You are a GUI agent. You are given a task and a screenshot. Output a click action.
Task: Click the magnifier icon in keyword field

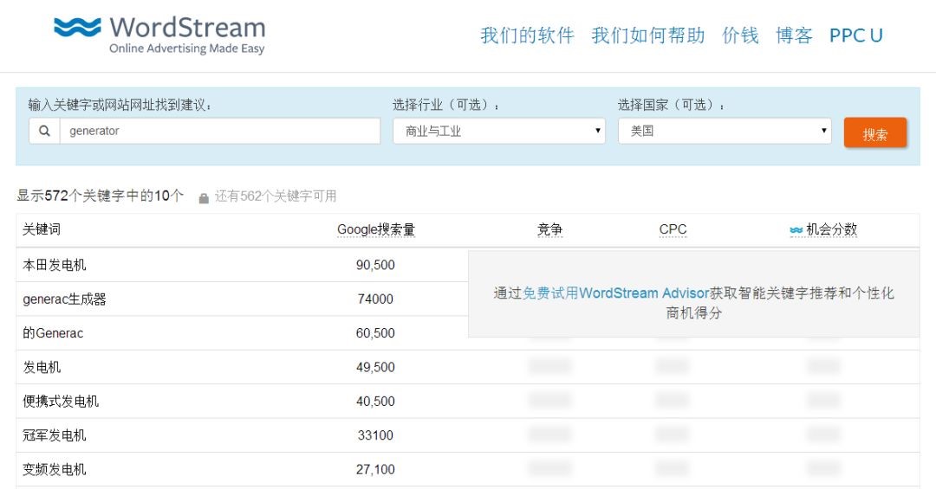click(44, 132)
